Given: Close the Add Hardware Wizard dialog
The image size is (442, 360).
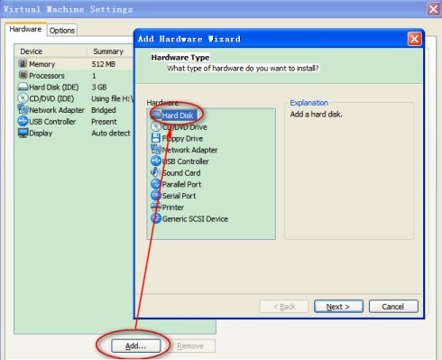Looking at the screenshot, I should pos(414,39).
